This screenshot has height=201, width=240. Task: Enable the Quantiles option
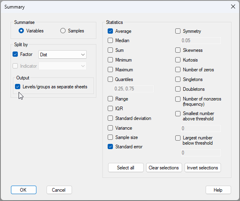(x=110, y=79)
